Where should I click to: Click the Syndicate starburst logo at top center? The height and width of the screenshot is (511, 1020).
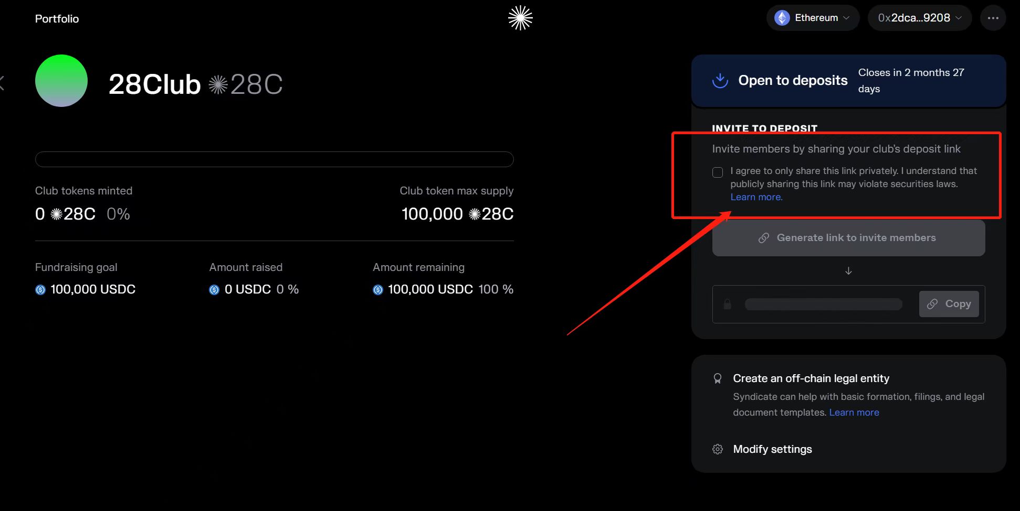520,18
